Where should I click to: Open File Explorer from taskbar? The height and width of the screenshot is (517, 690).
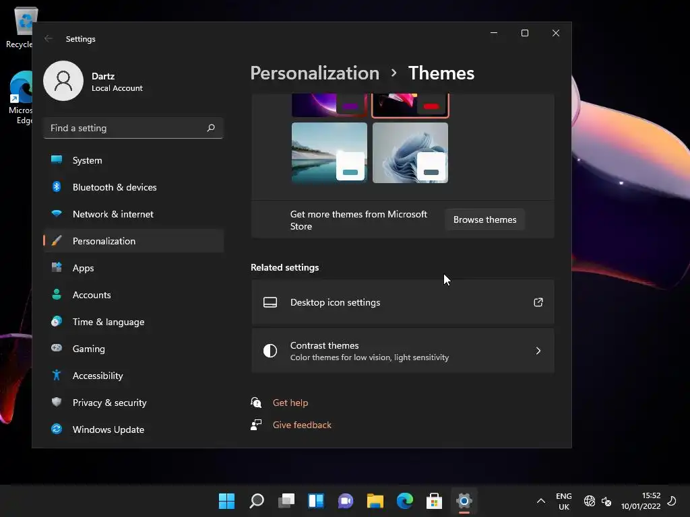375,501
